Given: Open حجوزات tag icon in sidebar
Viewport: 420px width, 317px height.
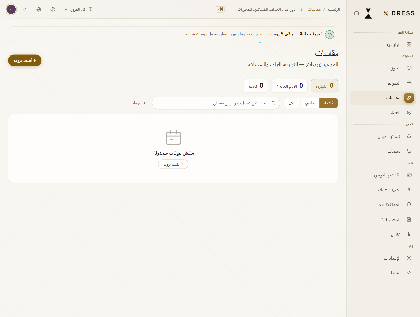Looking at the screenshot, I should (409, 68).
